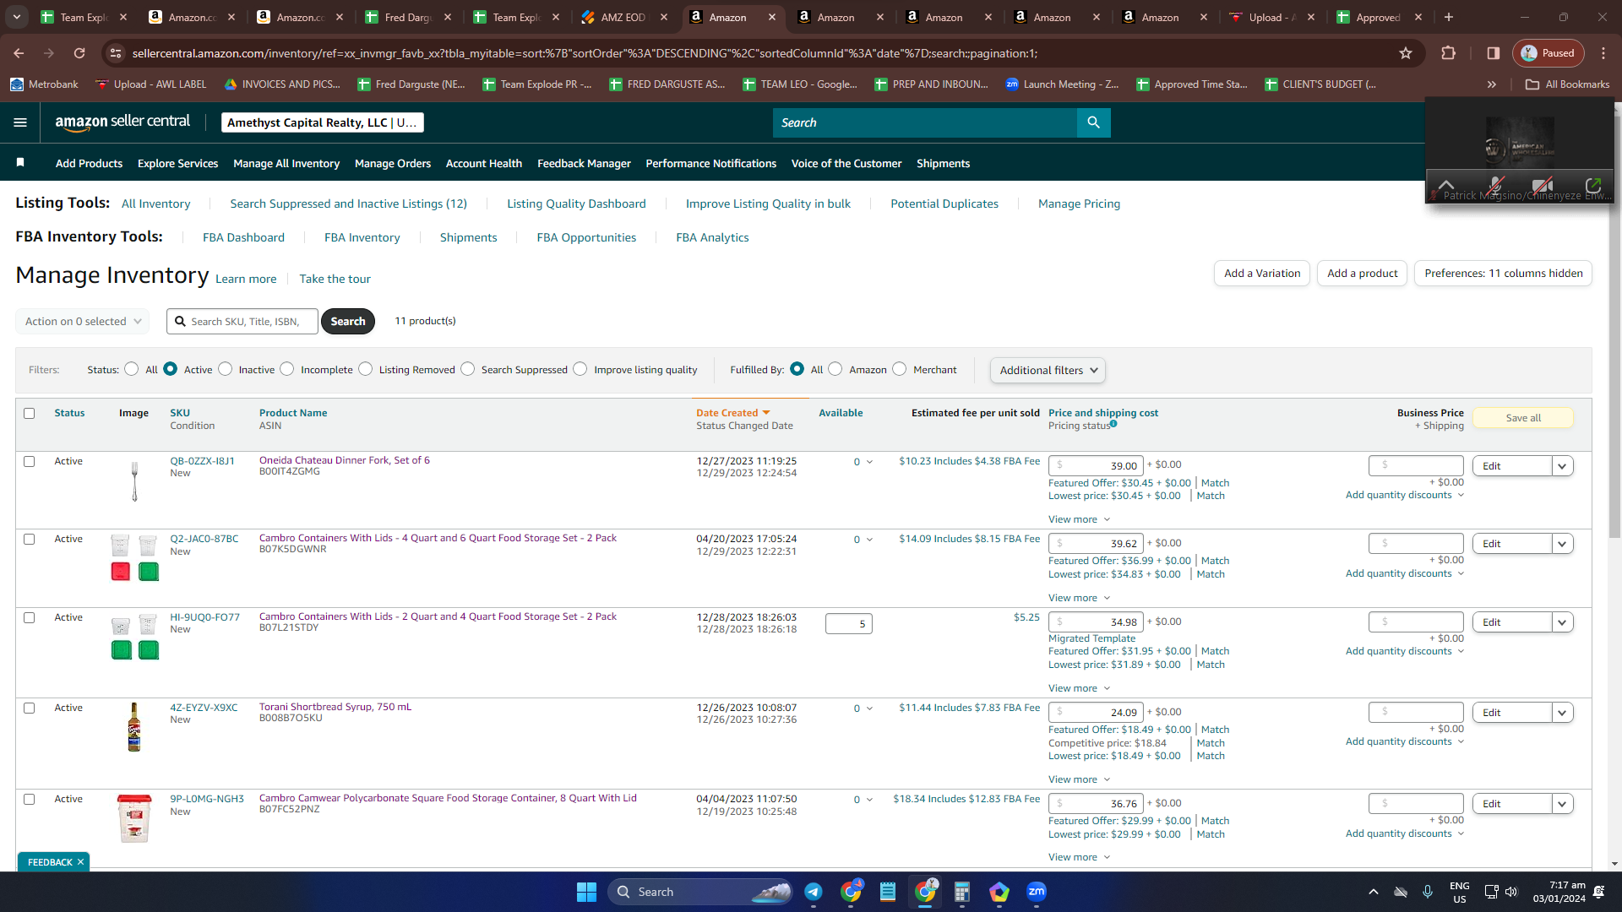The width and height of the screenshot is (1622, 912).
Task: Expand Add quantity discounts for SKU 9P-L0MG-NGH3
Action: click(x=1404, y=833)
